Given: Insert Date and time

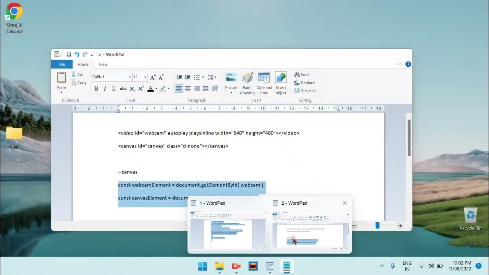Looking at the screenshot, I should 264,83.
